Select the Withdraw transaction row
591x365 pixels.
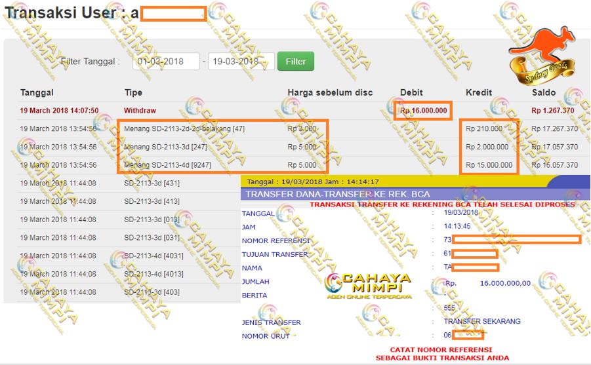point(140,111)
